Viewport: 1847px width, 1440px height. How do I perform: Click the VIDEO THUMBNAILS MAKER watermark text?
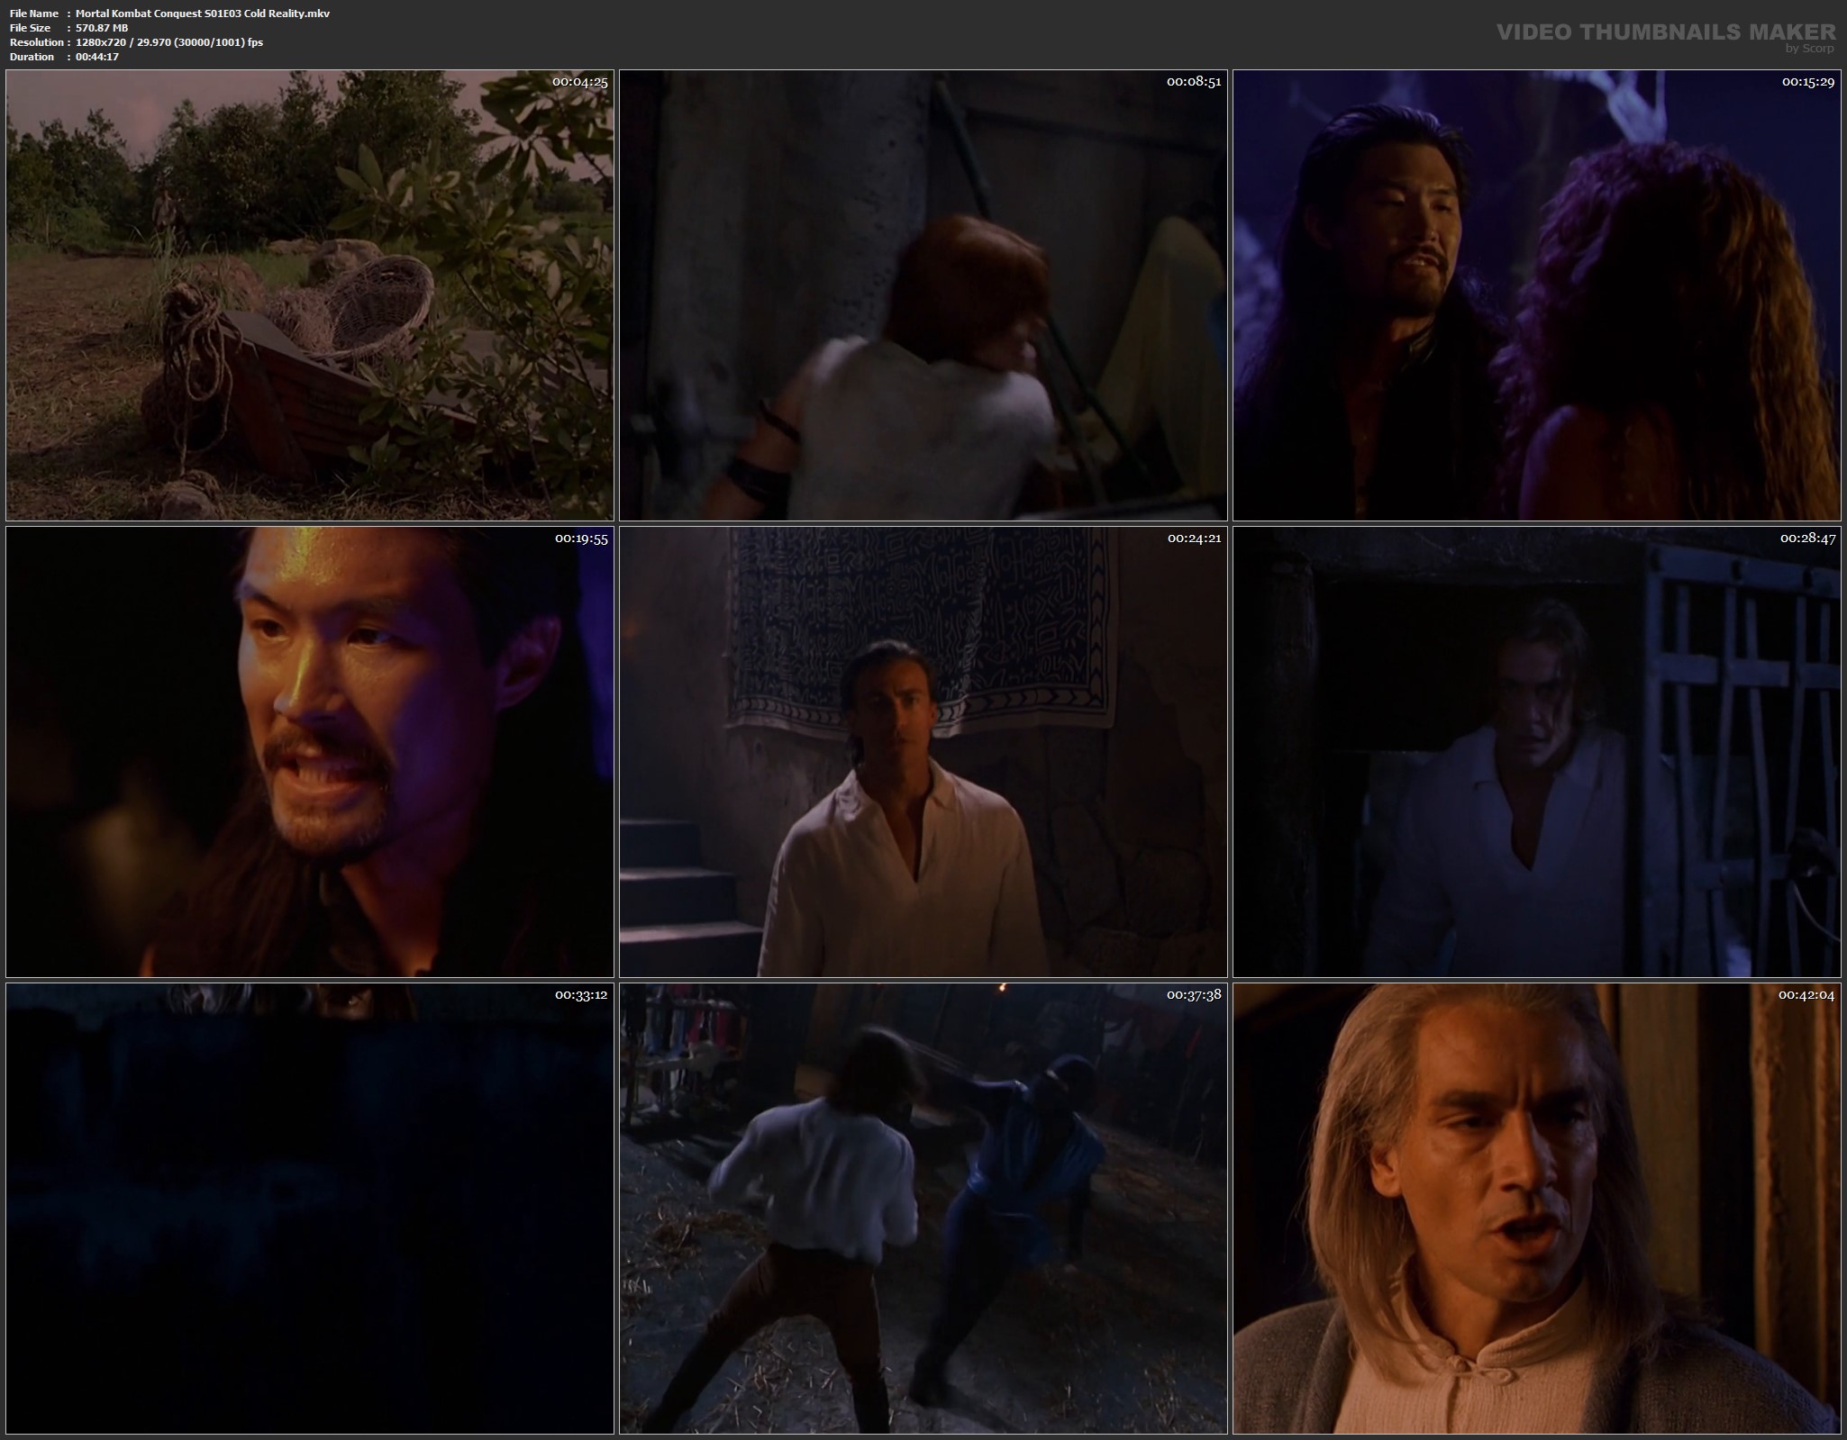coord(1665,32)
